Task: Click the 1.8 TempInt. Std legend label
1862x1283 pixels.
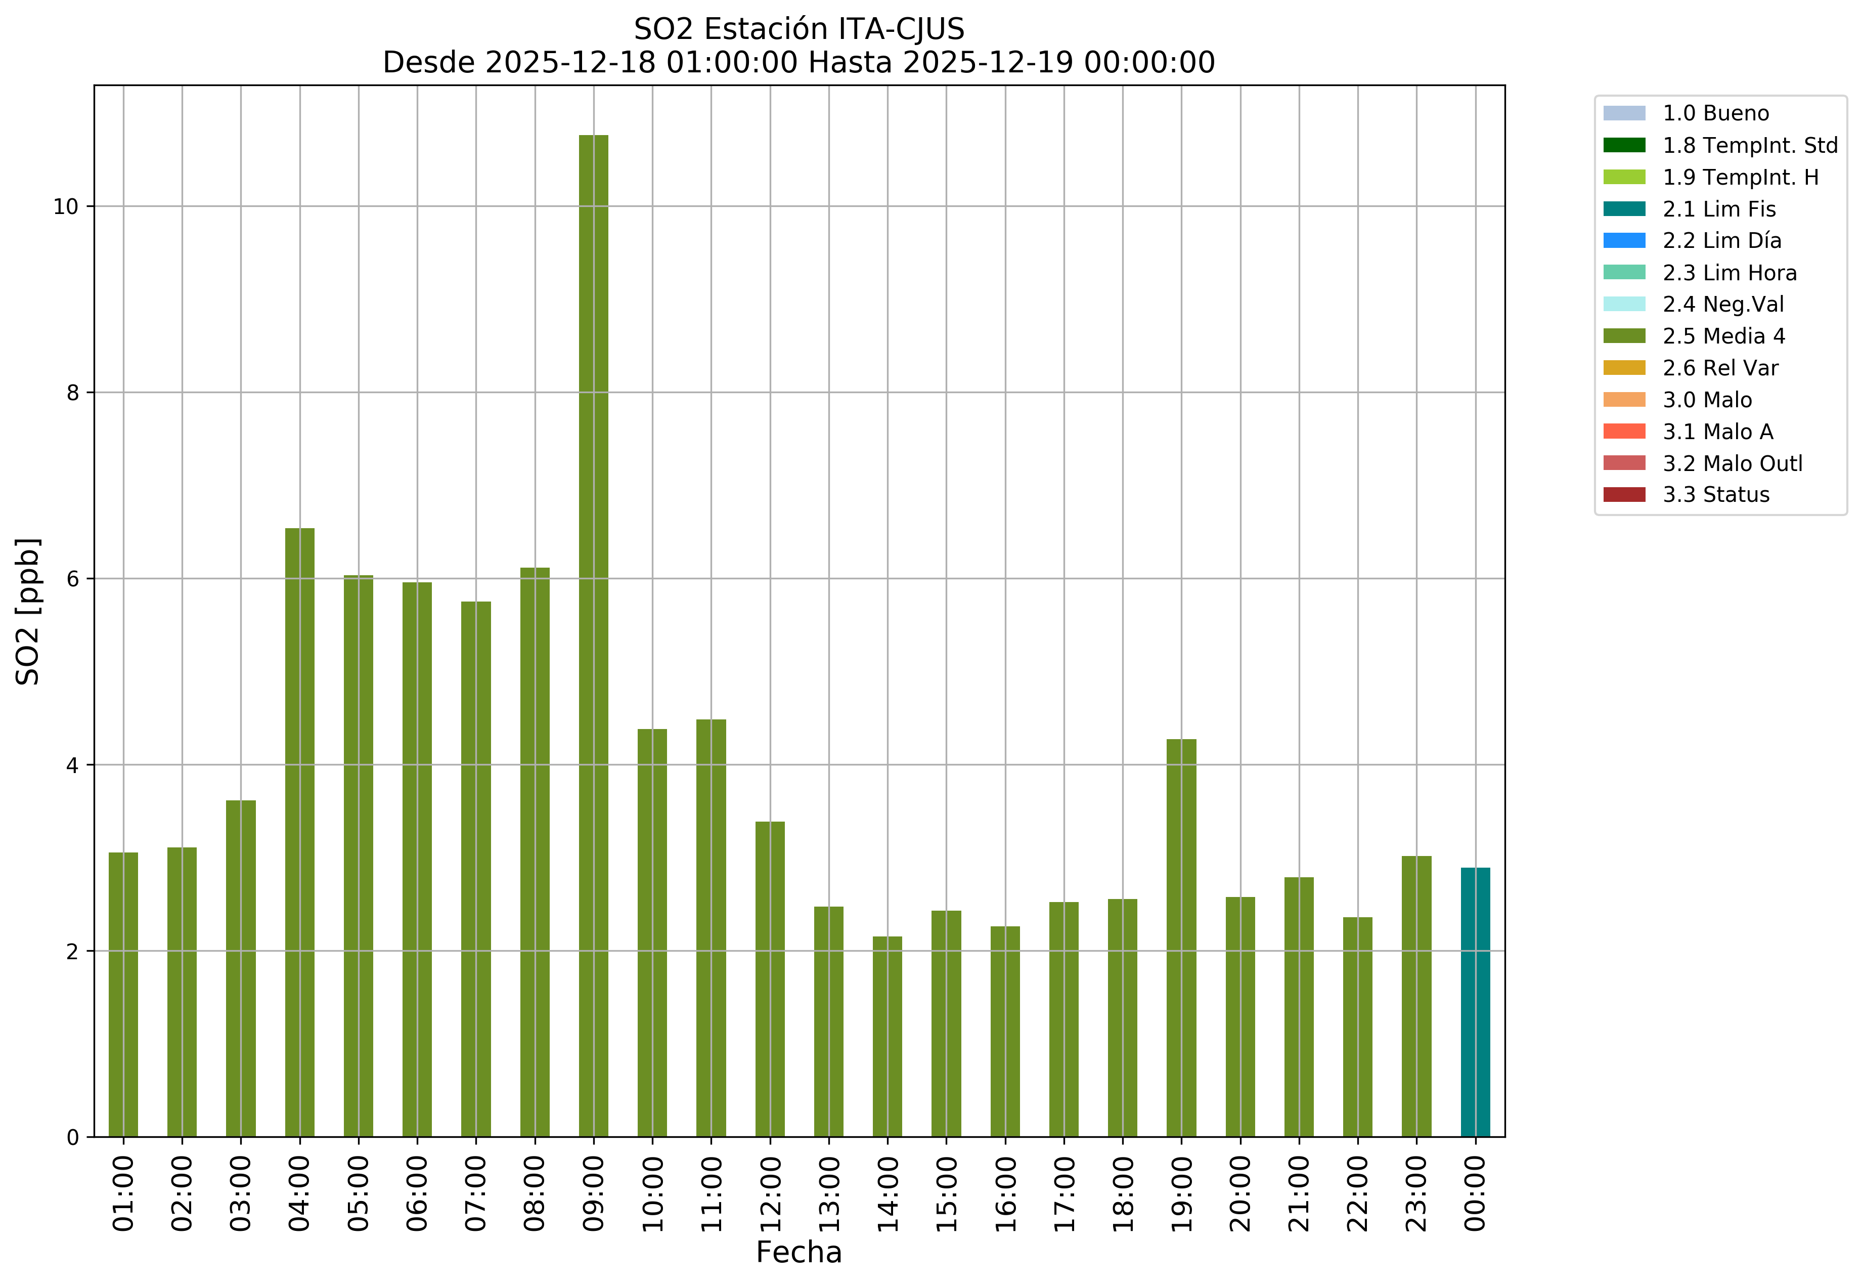Action: pos(1750,146)
